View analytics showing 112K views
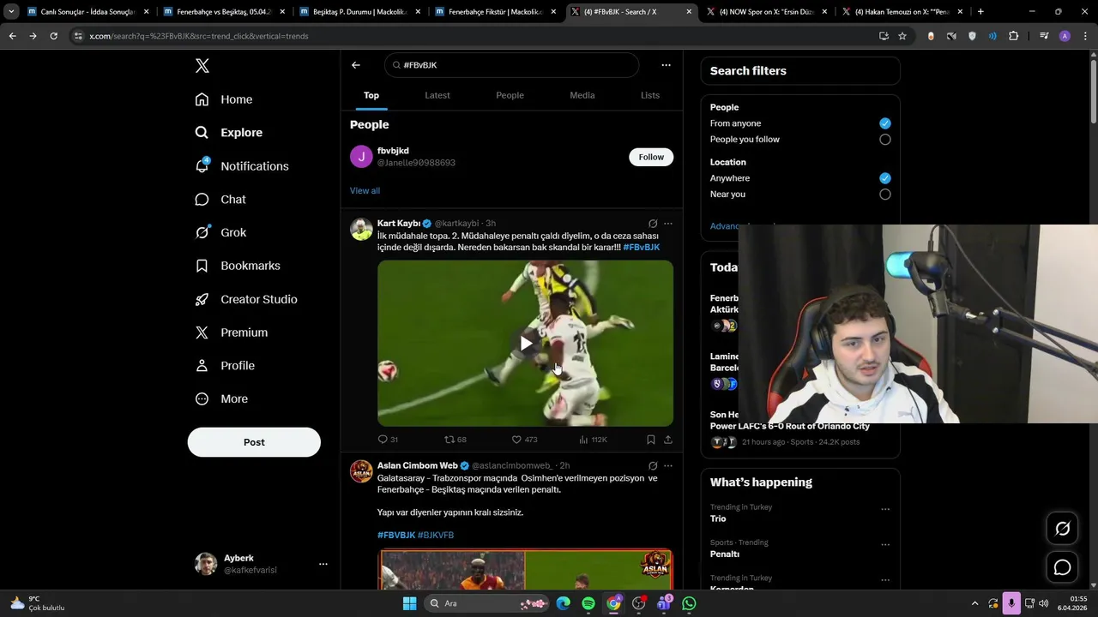This screenshot has width=1098, height=617. 593,440
